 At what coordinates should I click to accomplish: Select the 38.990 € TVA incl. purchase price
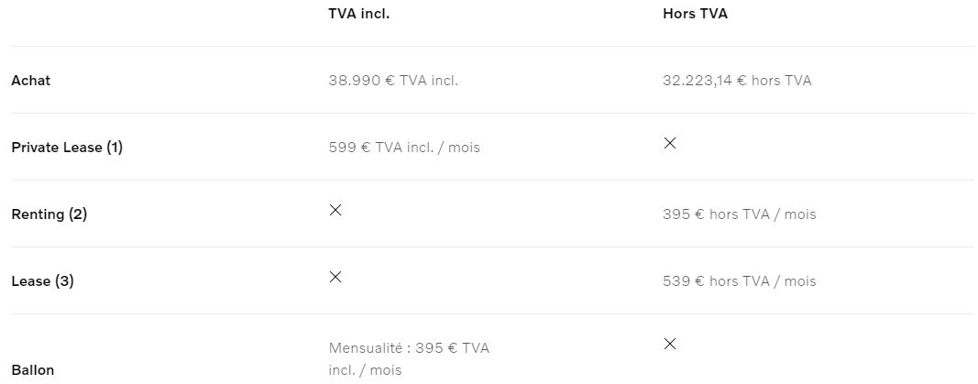click(x=393, y=81)
